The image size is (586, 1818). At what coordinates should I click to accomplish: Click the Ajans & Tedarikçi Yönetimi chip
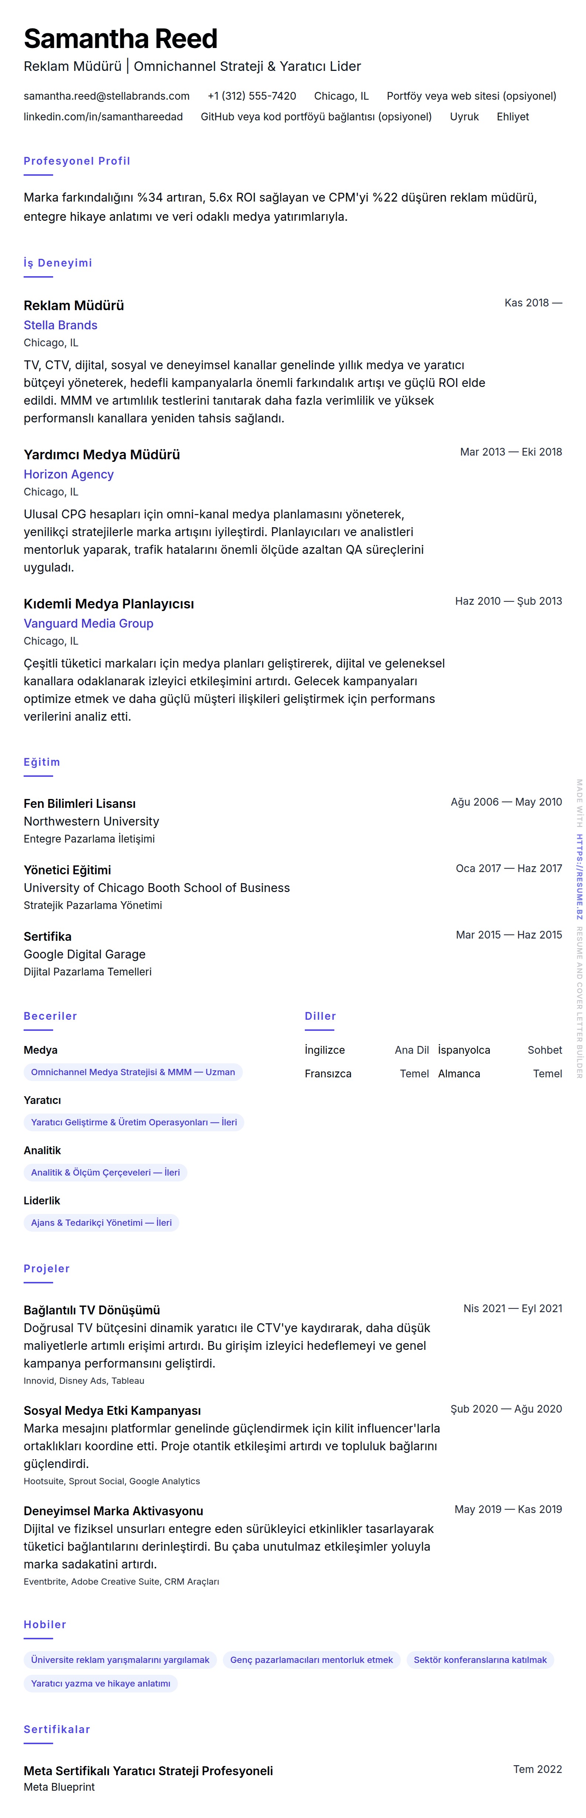pyautogui.click(x=101, y=1222)
